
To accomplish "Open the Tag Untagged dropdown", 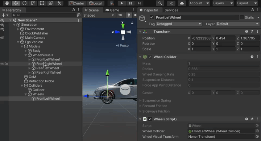I will pos(179,24).
